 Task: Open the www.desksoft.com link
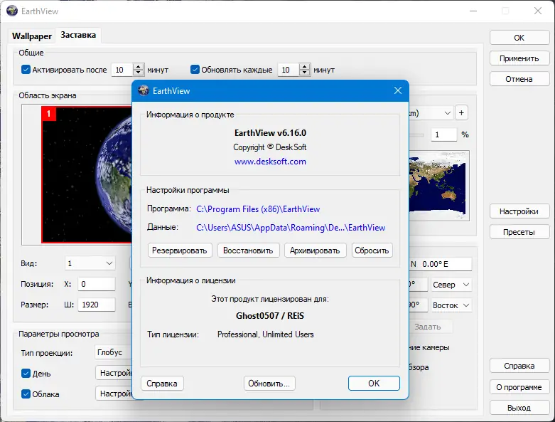270,162
